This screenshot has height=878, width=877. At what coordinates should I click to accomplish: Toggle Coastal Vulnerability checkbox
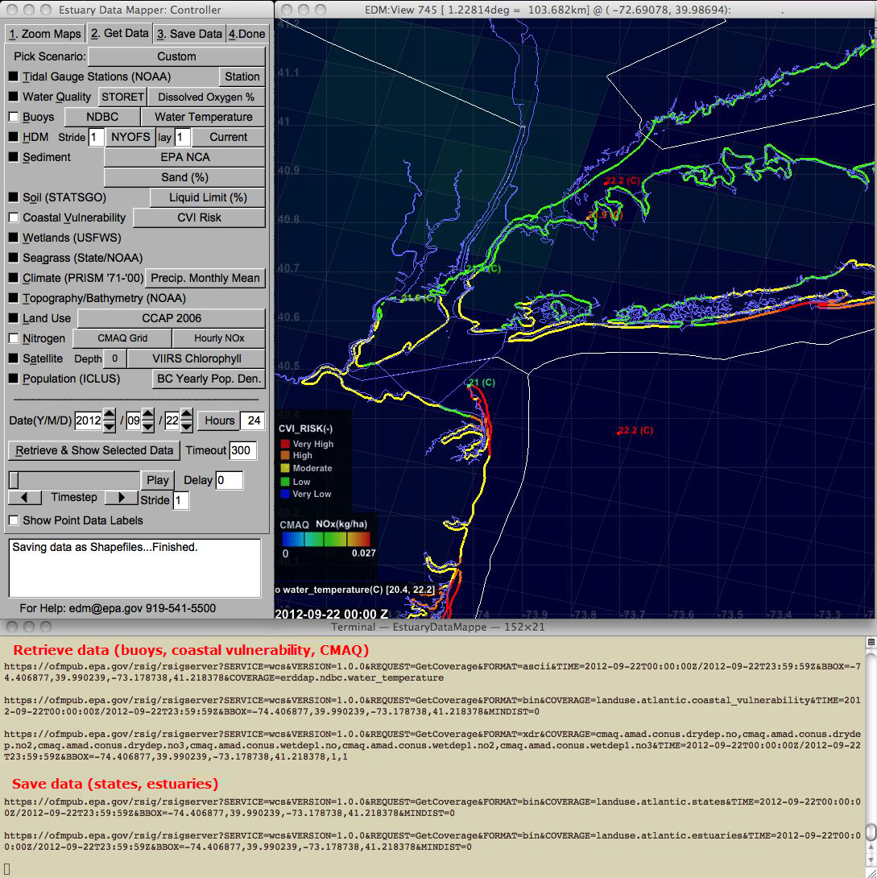tap(14, 217)
